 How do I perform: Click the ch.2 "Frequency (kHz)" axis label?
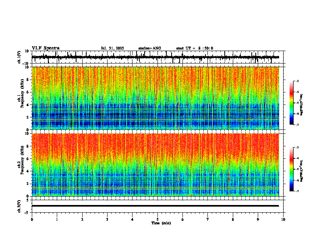coord(22,160)
